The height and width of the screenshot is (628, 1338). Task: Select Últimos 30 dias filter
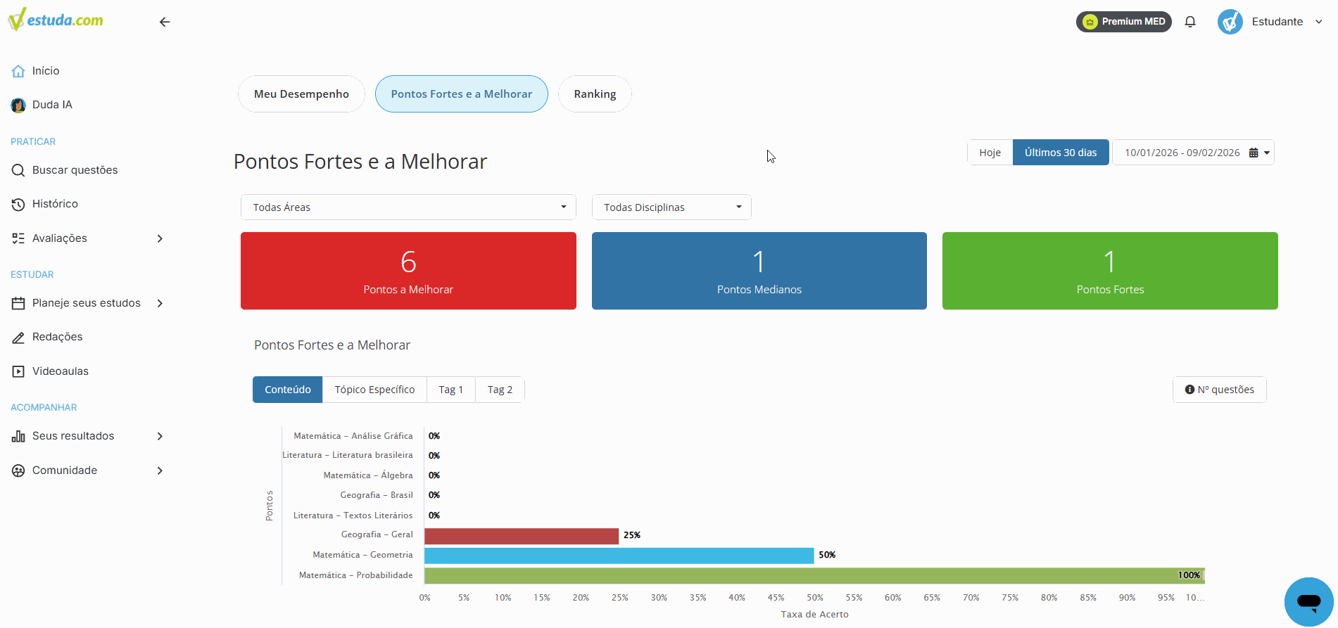[1061, 153]
